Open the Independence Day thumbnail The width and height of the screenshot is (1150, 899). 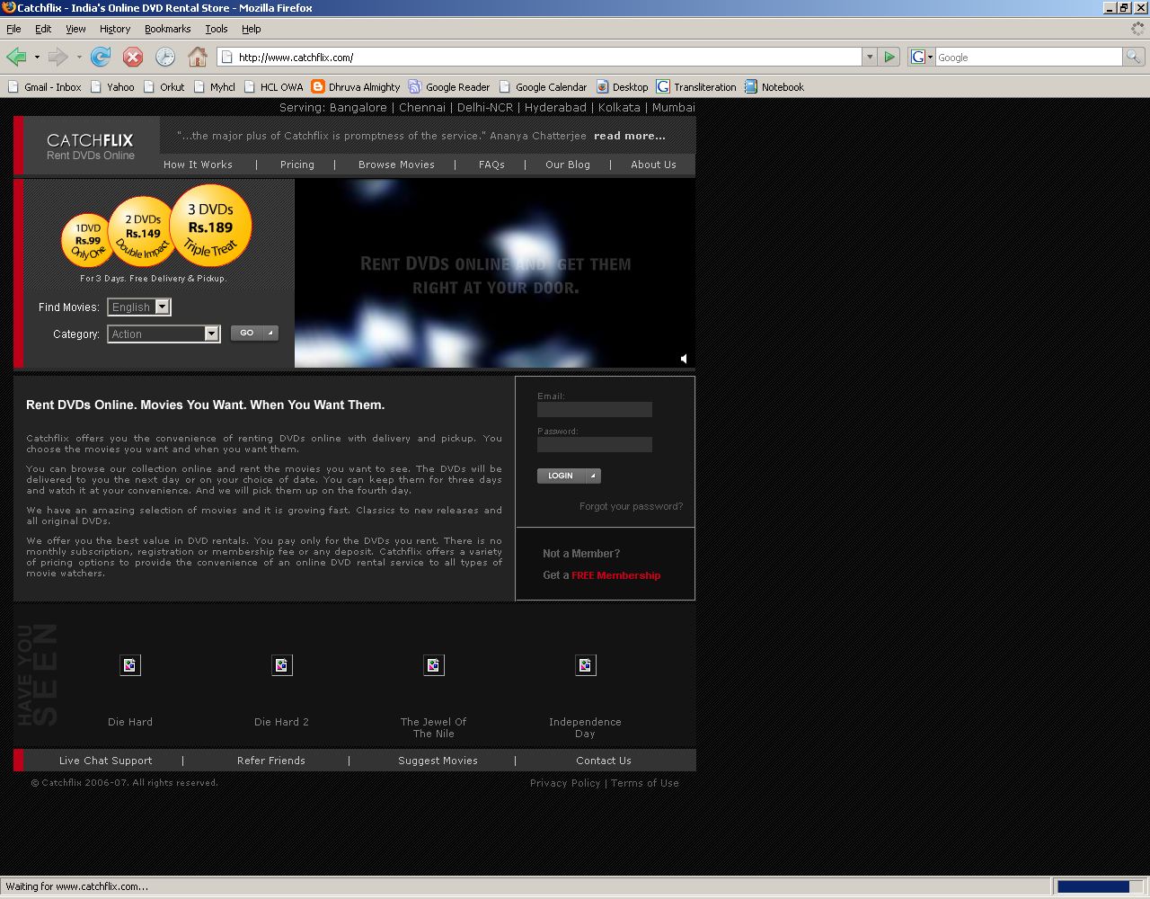(x=586, y=665)
